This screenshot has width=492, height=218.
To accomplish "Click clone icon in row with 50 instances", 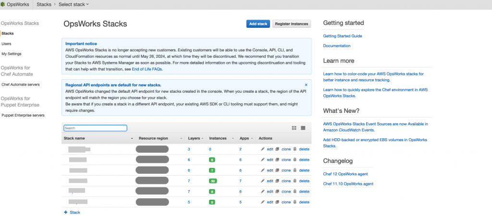I will coord(277,181).
